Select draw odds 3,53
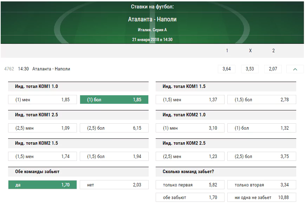This screenshot has width=305, height=205. (x=250, y=69)
